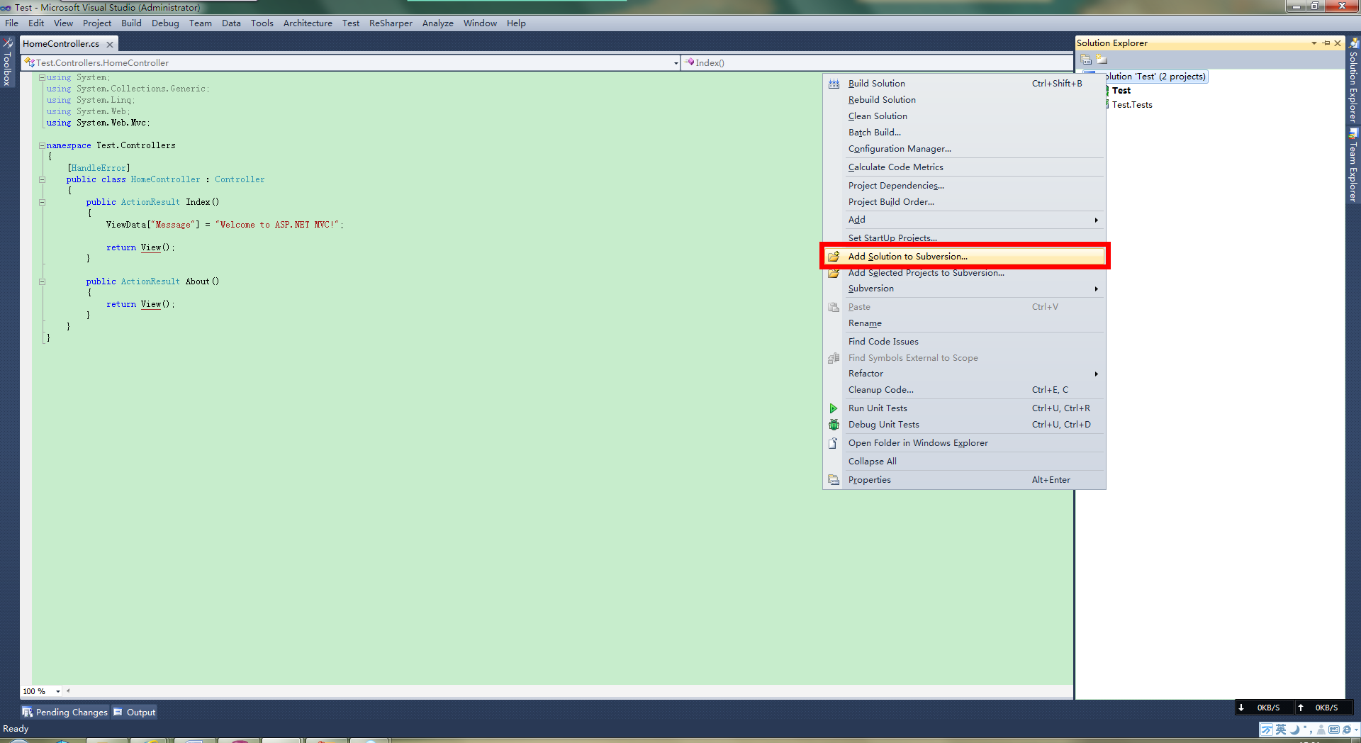The width and height of the screenshot is (1361, 743).
Task: Click Add Selected Projects to Subversion
Action: 964,273
